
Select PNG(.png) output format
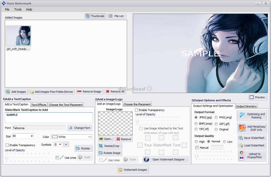(216, 117)
